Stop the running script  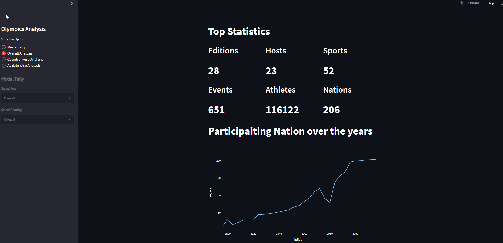tap(490, 3)
